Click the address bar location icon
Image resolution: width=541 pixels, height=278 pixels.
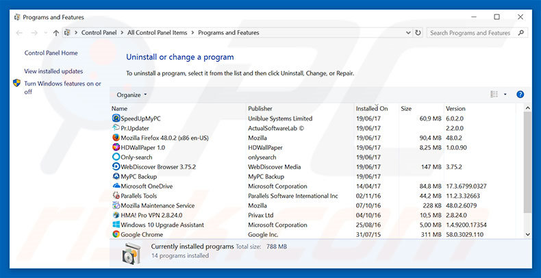tap(67, 33)
